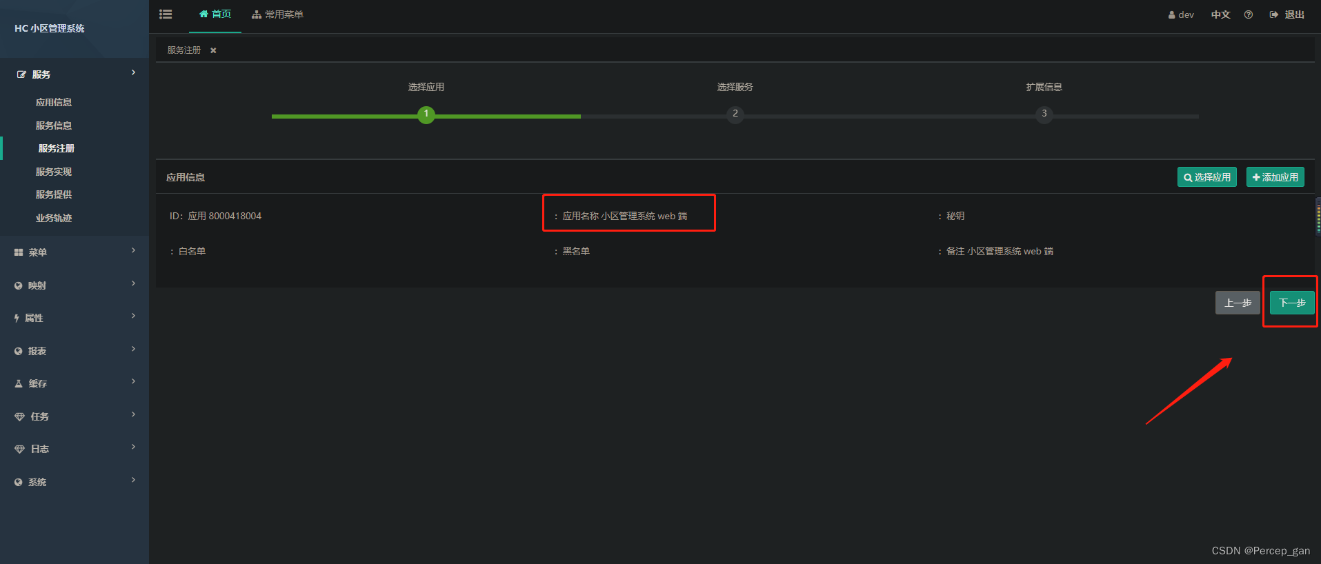Click the 下一步 button

(x=1292, y=303)
